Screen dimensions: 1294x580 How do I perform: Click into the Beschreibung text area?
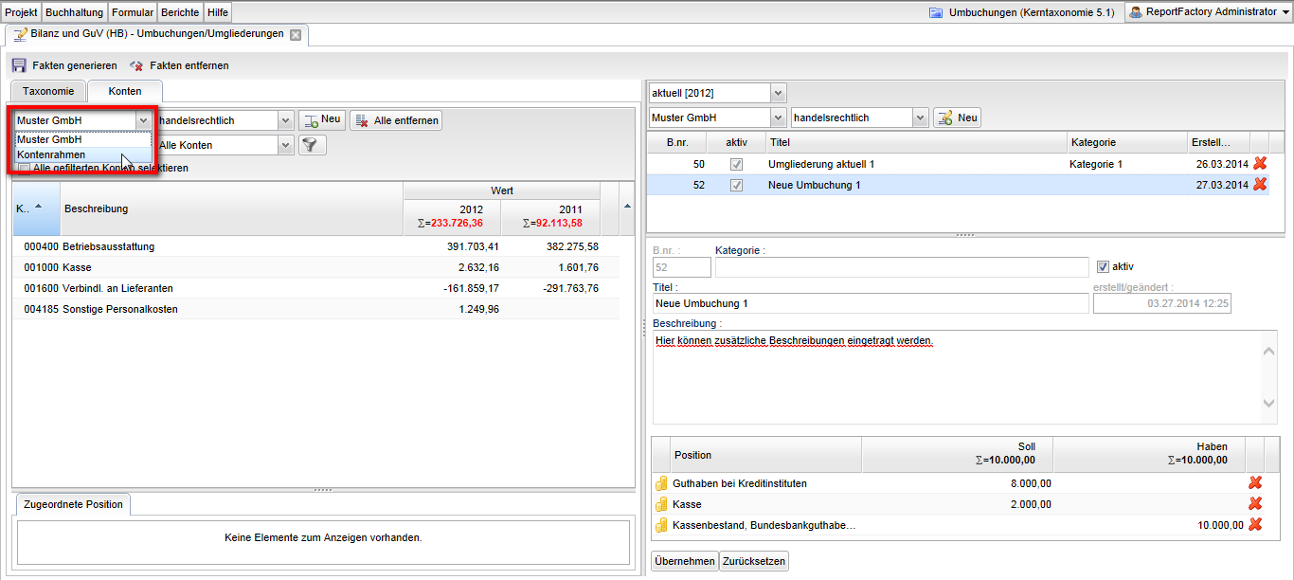point(957,377)
